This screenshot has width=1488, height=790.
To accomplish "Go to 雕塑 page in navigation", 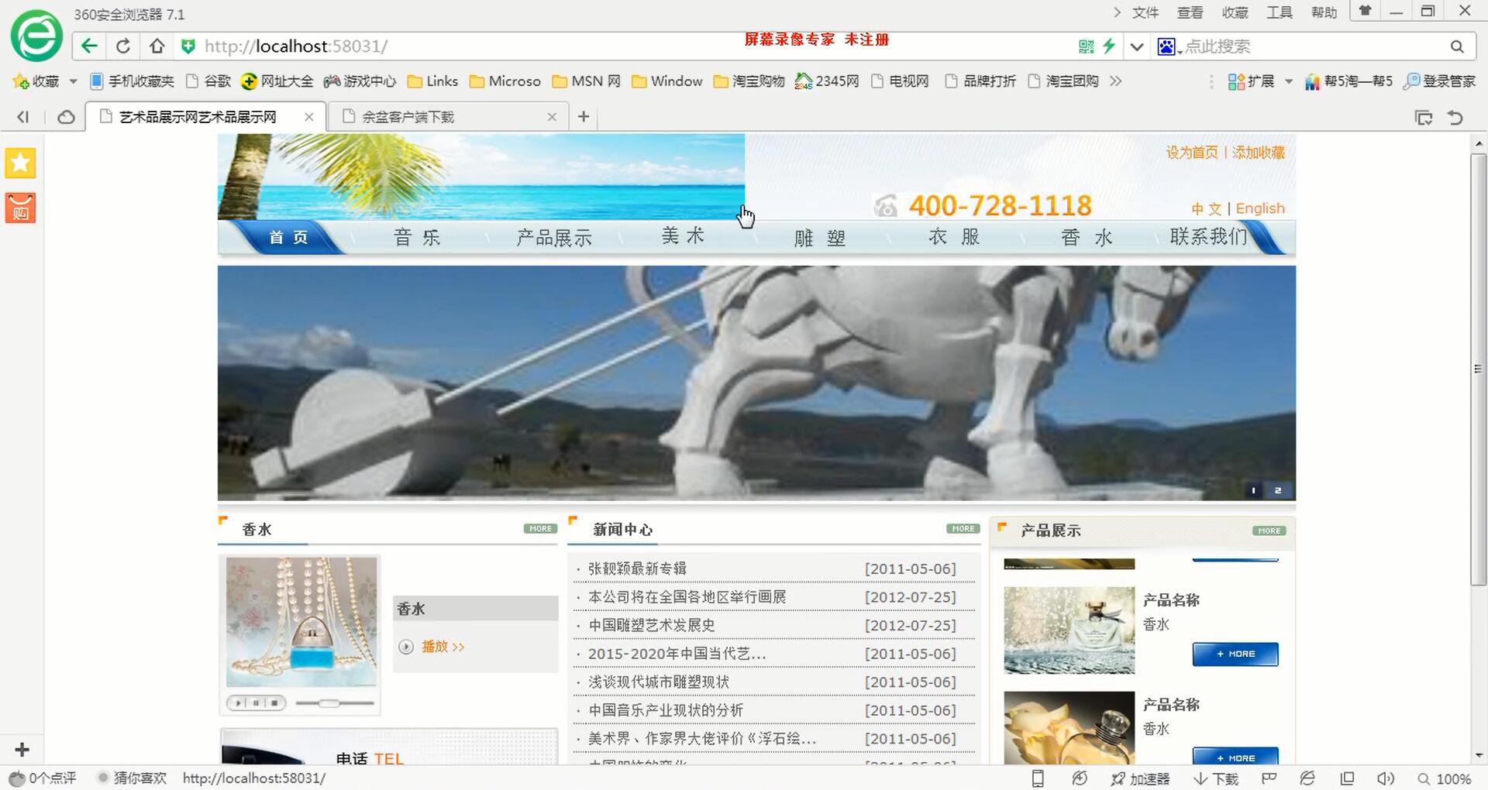I will click(x=820, y=238).
